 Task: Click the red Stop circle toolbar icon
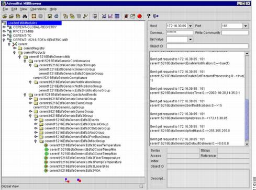139,16
